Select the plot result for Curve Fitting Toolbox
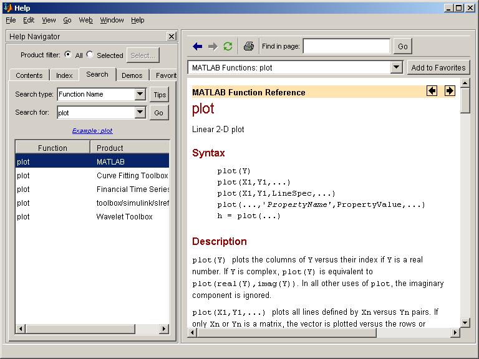 92,175
